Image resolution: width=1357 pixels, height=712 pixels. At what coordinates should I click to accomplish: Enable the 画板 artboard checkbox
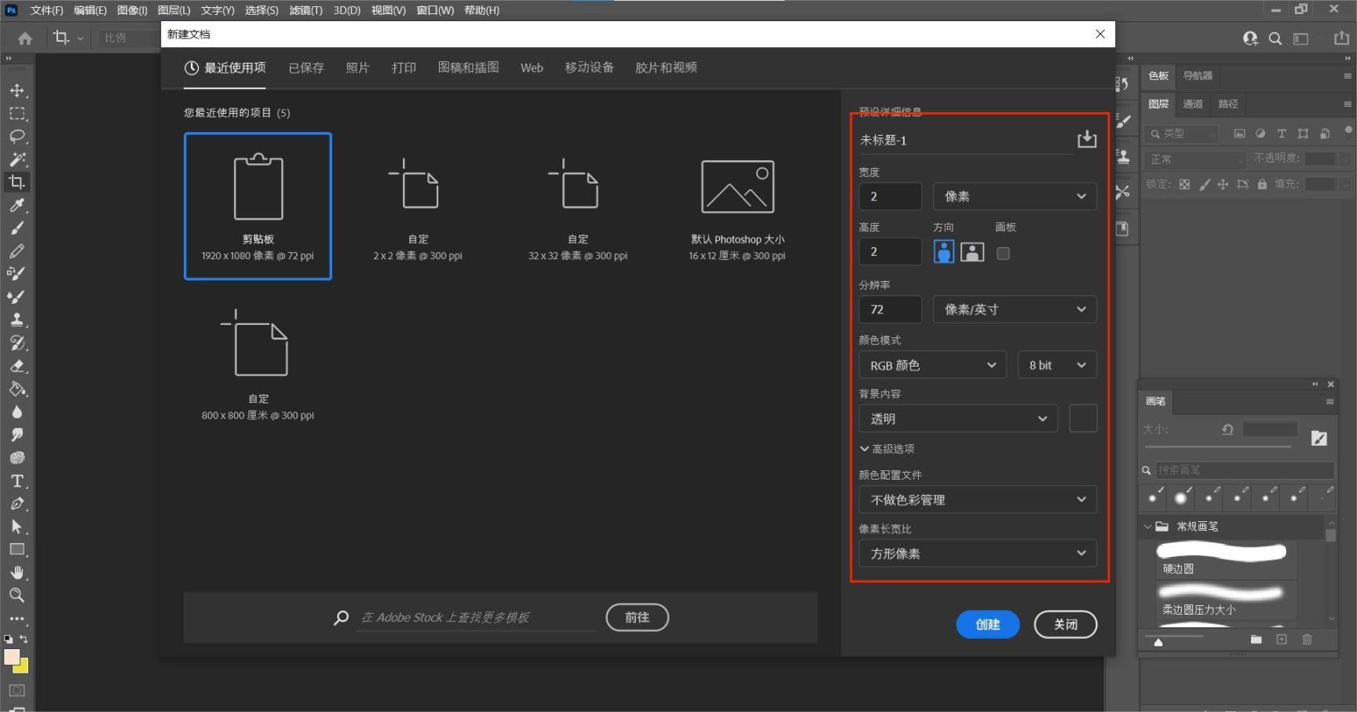pos(1003,254)
